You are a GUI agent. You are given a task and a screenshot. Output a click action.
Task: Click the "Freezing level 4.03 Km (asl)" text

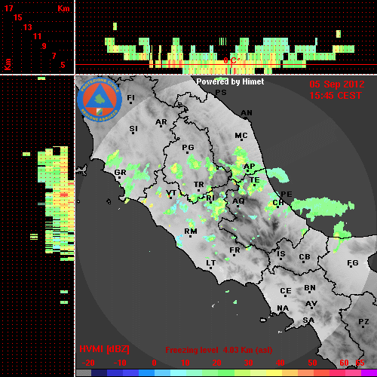point(219,350)
